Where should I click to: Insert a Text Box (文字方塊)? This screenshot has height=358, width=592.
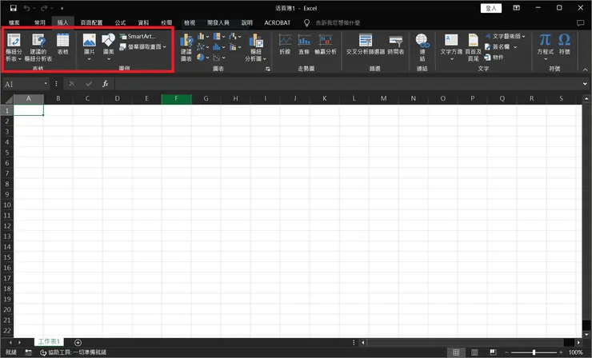pyautogui.click(x=451, y=47)
